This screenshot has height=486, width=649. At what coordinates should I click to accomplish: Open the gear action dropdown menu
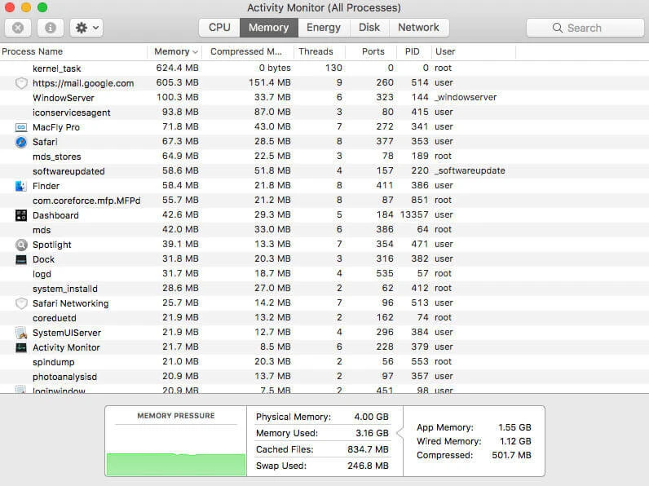pyautogui.click(x=86, y=28)
